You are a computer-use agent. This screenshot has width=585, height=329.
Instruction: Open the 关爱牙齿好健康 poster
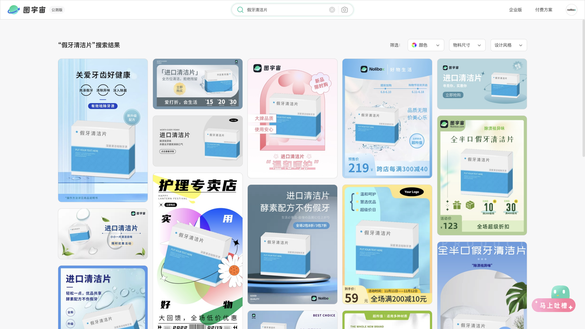pos(103,130)
